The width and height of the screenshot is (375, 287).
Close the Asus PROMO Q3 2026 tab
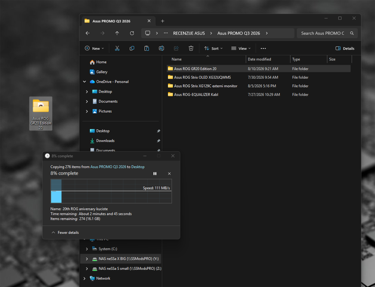pos(149,21)
